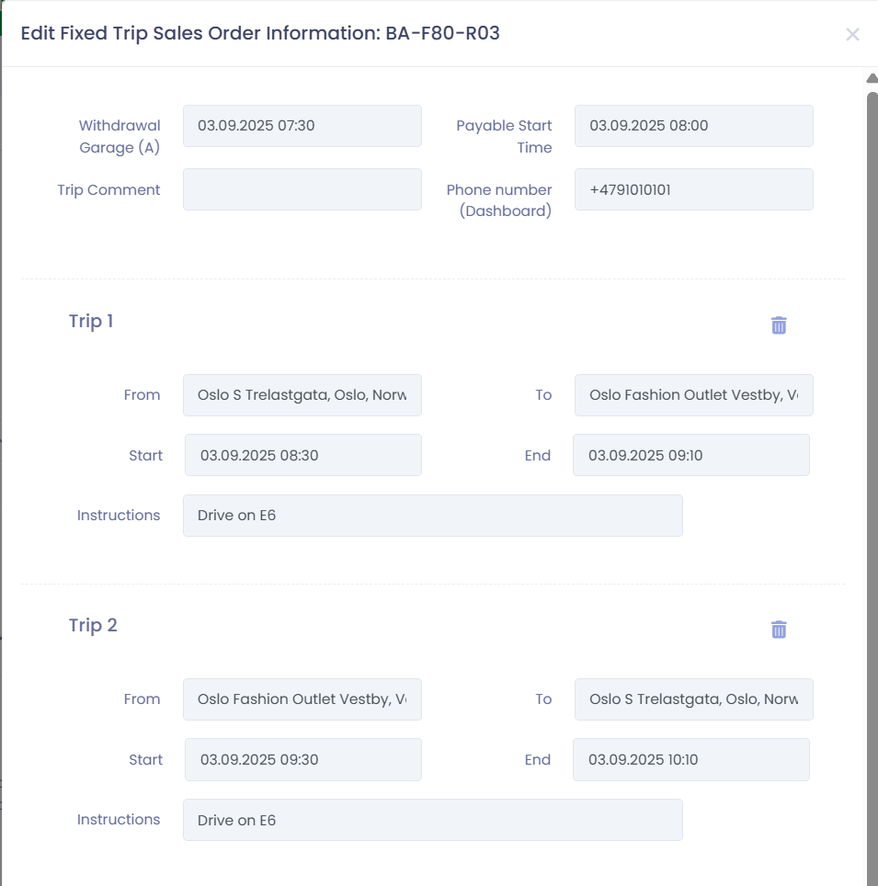Image resolution: width=878 pixels, height=886 pixels.
Task: Click Trip 1 From location field
Action: coord(302,395)
